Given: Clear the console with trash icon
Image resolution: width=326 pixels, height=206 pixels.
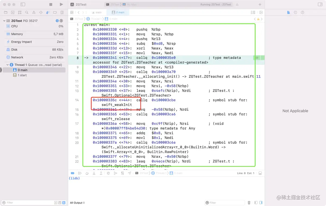Looking at the screenshot, I should (x=249, y=203).
